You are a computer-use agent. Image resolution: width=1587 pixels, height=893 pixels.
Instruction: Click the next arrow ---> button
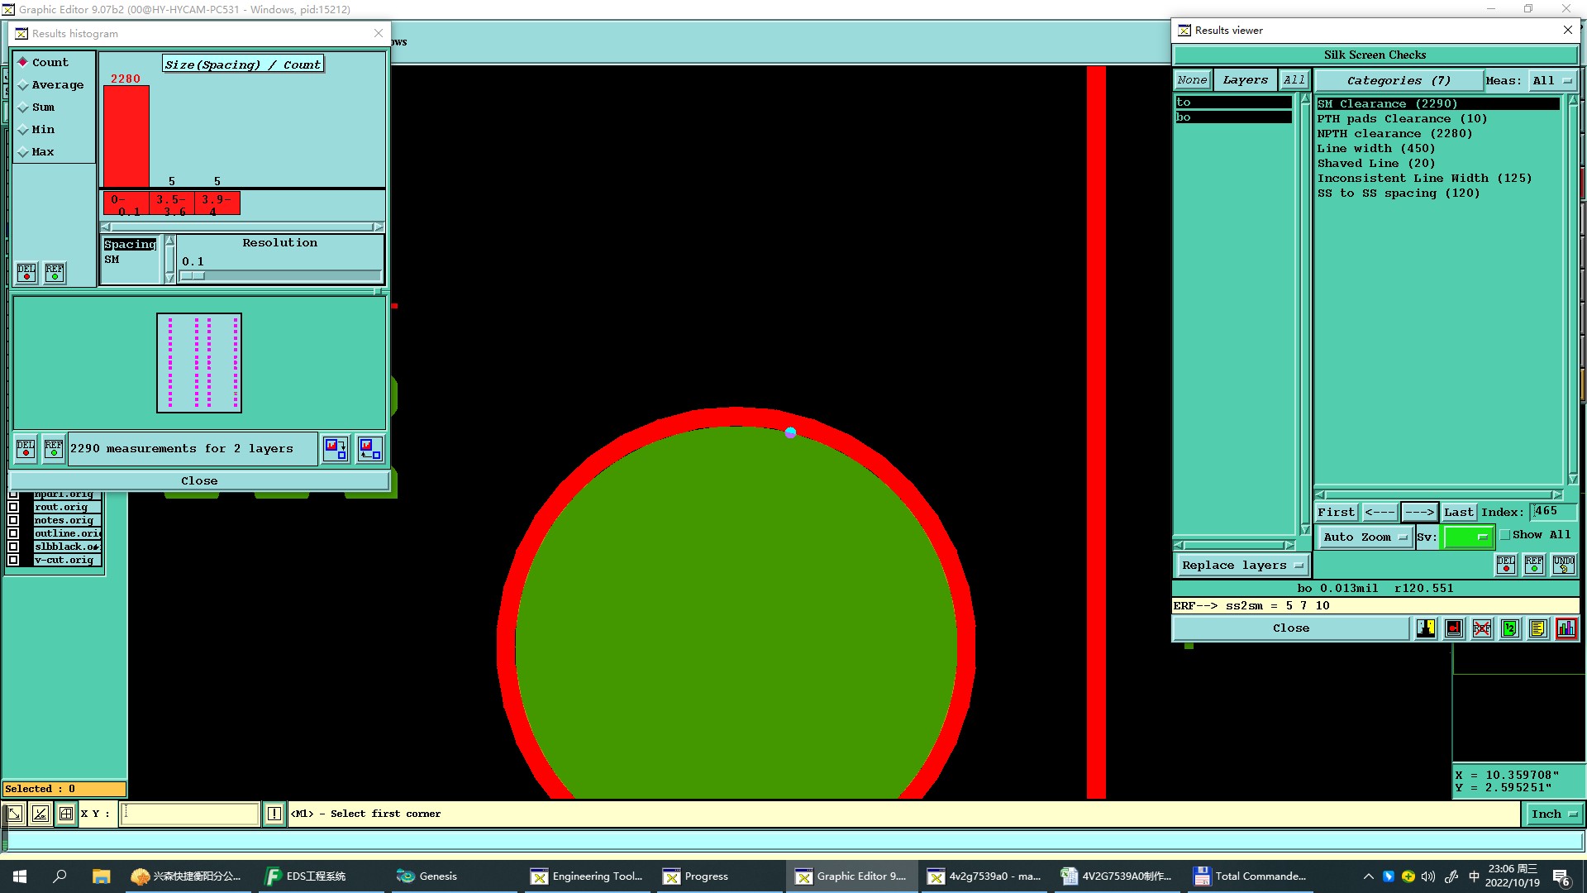tap(1419, 513)
